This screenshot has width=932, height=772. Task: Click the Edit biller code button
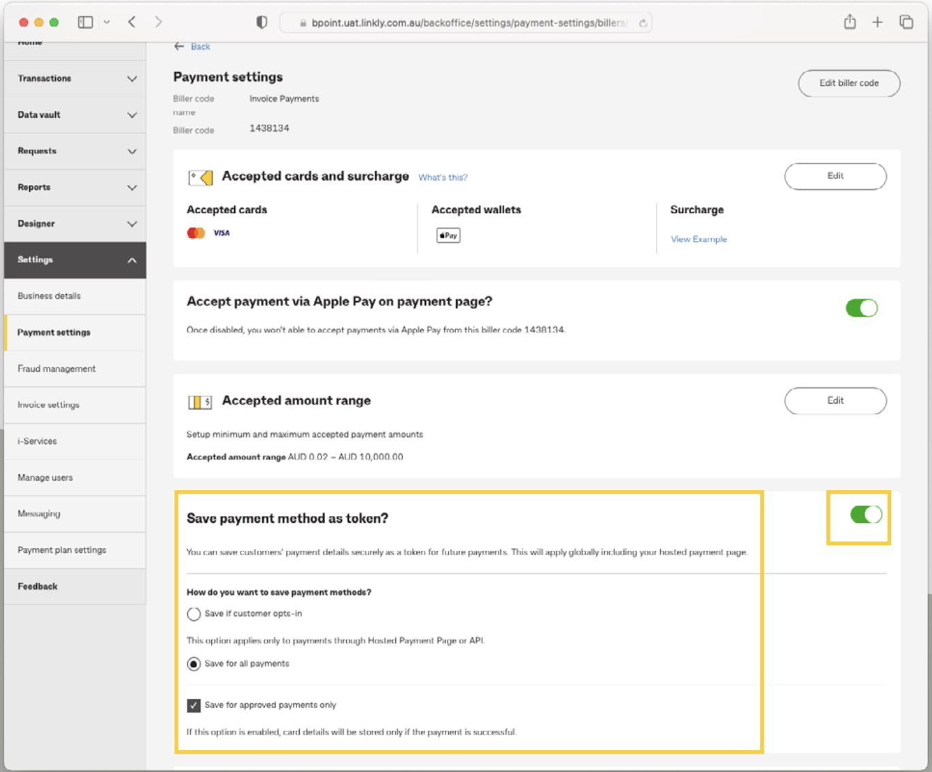849,83
